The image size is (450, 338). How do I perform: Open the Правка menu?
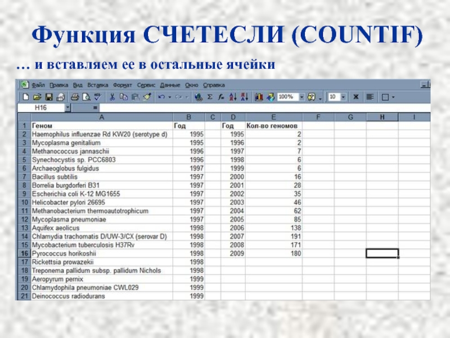point(59,85)
